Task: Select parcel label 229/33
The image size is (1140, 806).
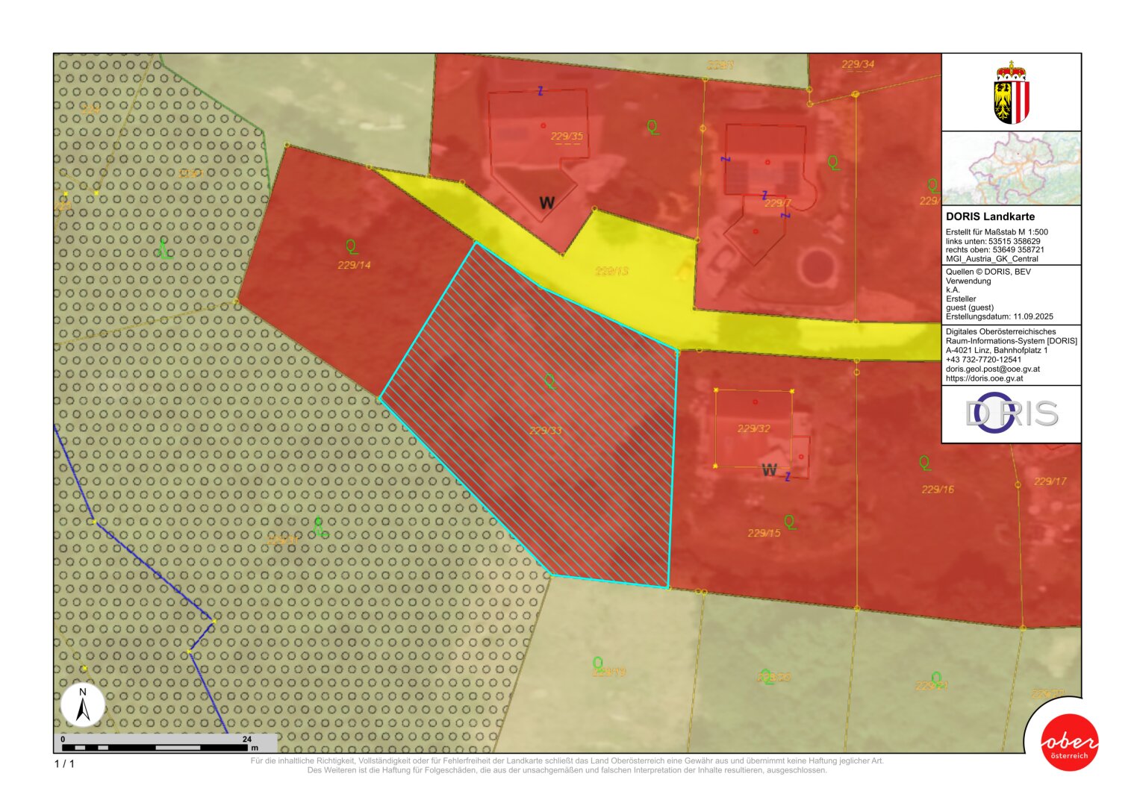Action: point(545,431)
